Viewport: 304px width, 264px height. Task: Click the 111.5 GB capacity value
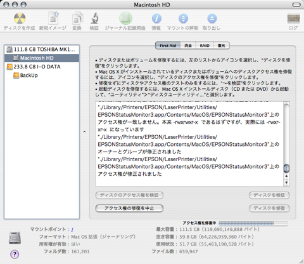click(219, 229)
